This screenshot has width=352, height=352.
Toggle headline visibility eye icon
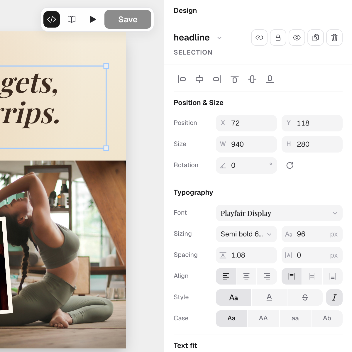coord(297,38)
